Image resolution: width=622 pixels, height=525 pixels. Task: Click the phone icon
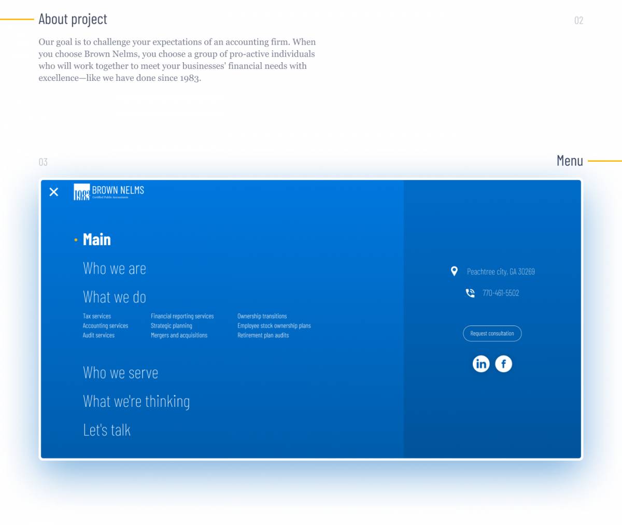tap(470, 293)
